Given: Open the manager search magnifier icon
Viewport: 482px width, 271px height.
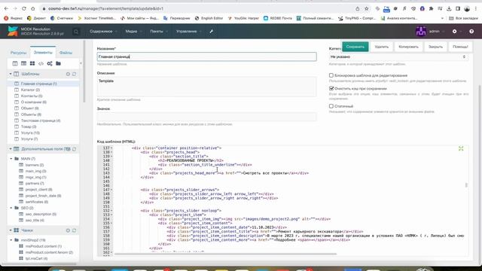Looking at the screenshot, I should pyautogui.click(x=76, y=32).
